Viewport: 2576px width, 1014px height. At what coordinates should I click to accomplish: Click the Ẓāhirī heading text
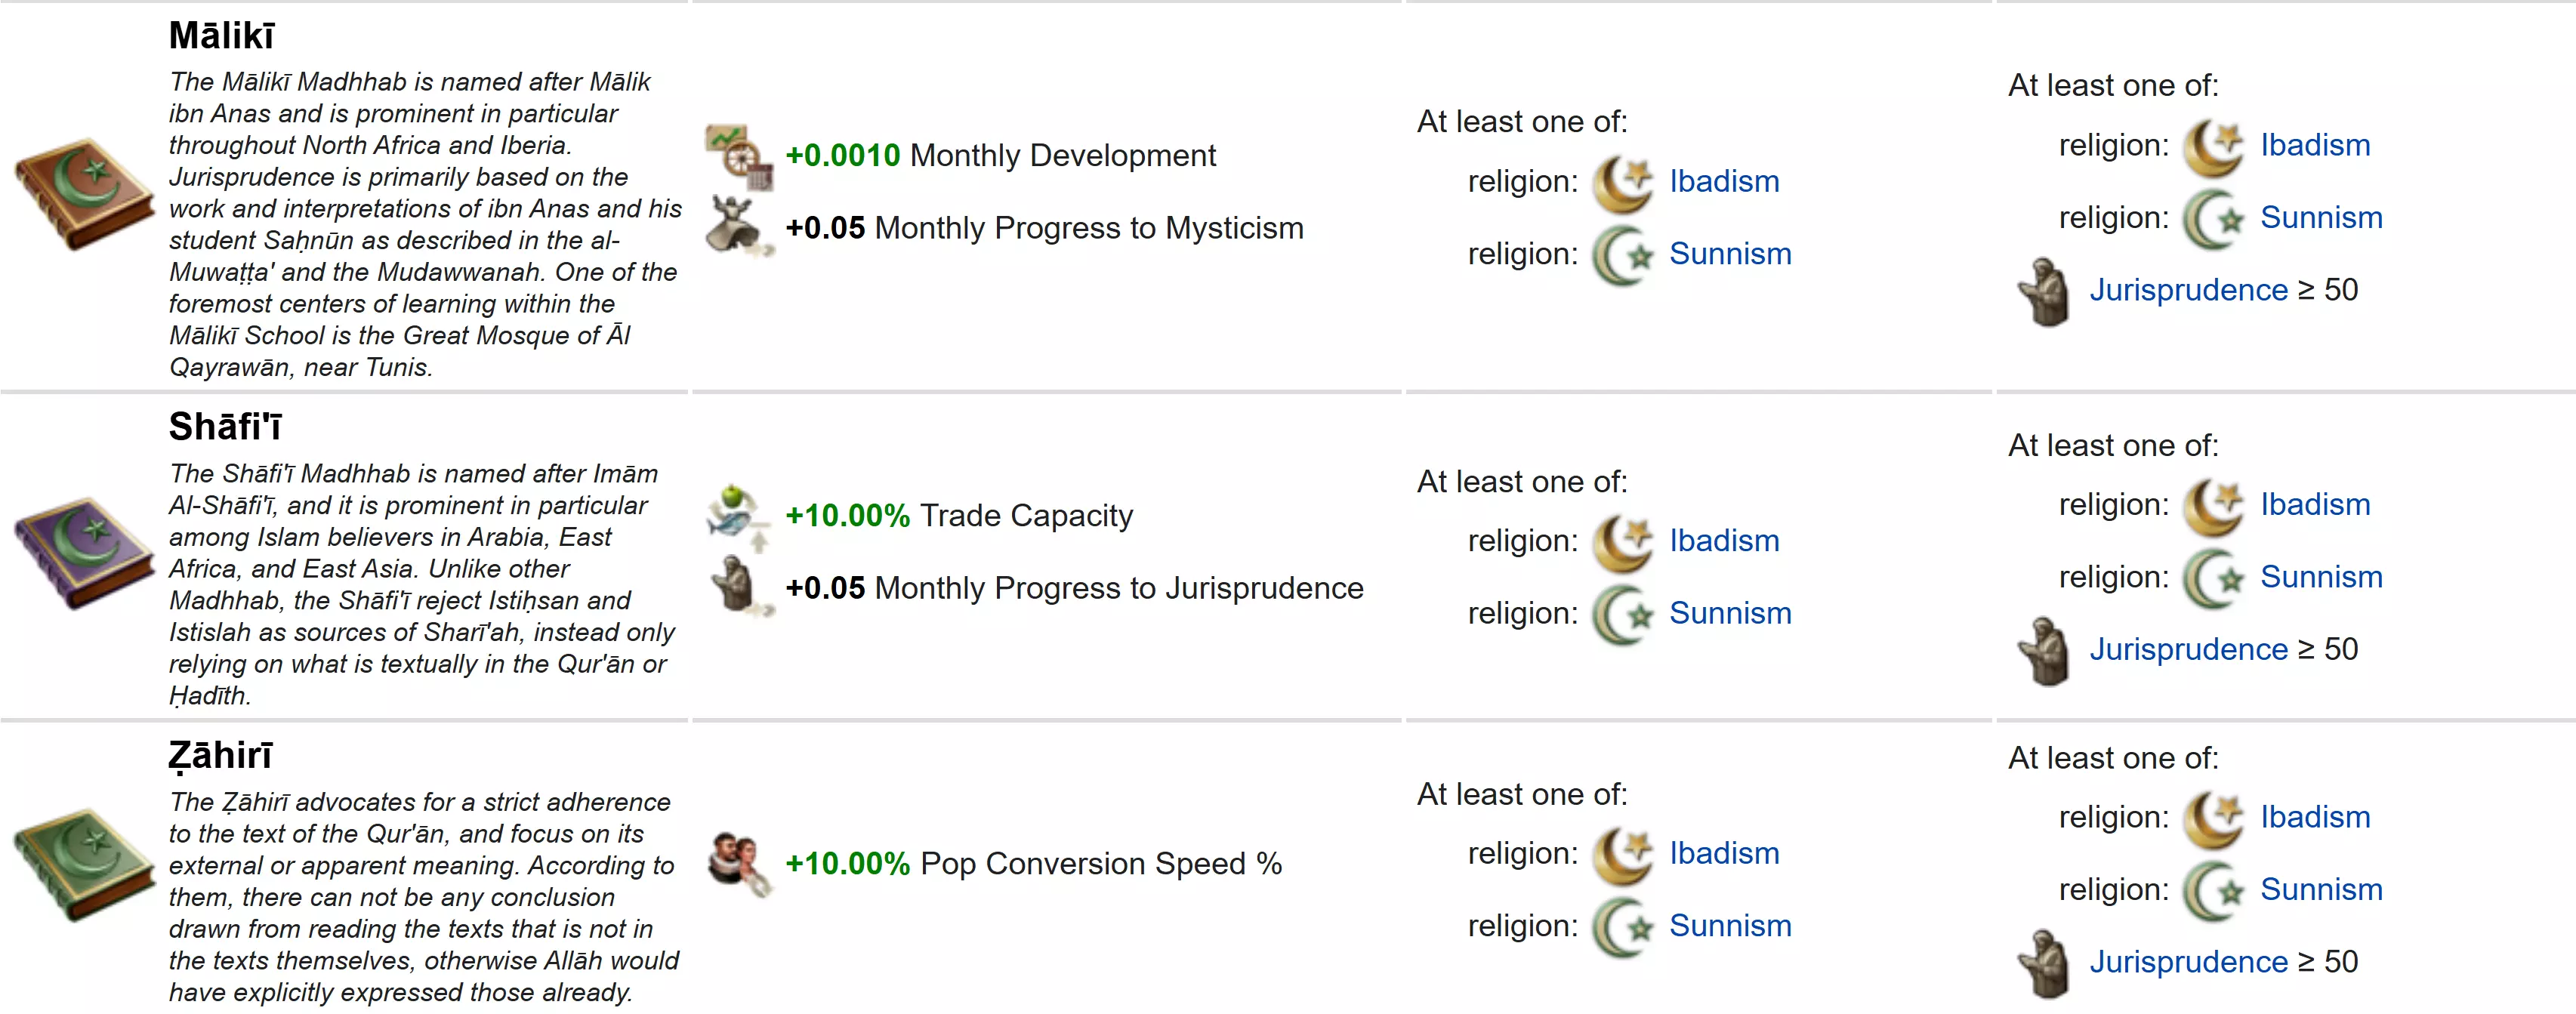point(220,756)
